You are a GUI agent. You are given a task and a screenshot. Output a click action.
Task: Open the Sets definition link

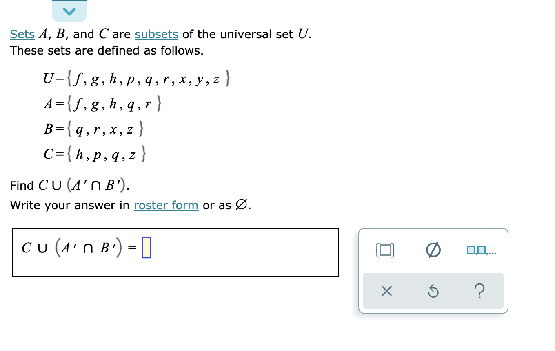[x=22, y=34]
